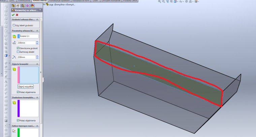Enable the Użyj tabeli grubości checkbox
This screenshot has width=256, height=137.
click(14, 25)
